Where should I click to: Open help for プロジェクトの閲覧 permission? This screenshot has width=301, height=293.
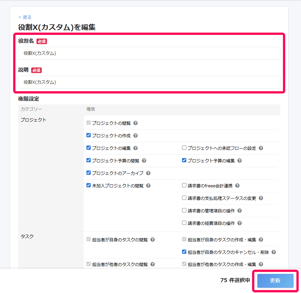135,123
